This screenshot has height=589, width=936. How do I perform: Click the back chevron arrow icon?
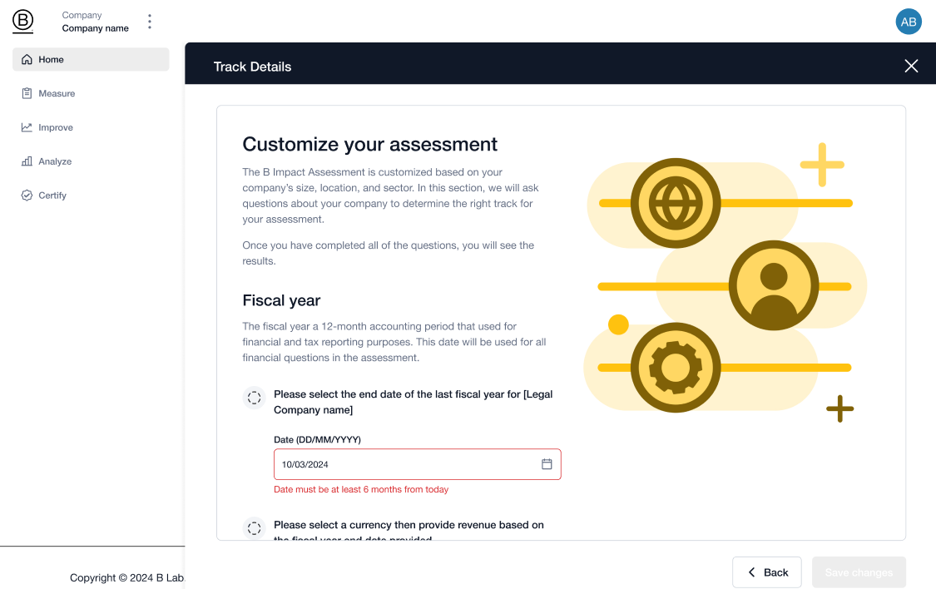click(x=751, y=572)
